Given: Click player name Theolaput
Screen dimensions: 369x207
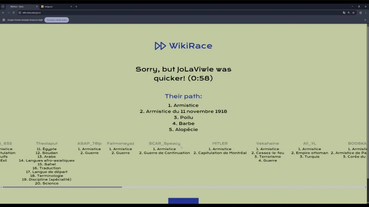Looking at the screenshot, I should tap(47, 143).
